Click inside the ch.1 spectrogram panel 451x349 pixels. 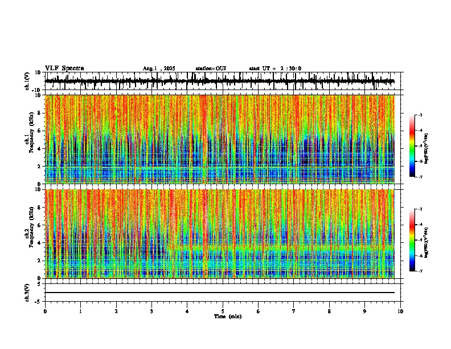[219, 139]
